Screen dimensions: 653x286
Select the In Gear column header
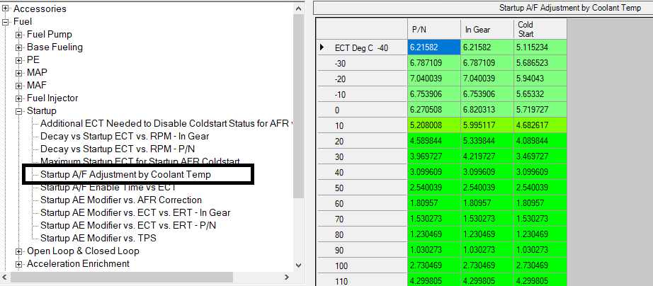[487, 29]
